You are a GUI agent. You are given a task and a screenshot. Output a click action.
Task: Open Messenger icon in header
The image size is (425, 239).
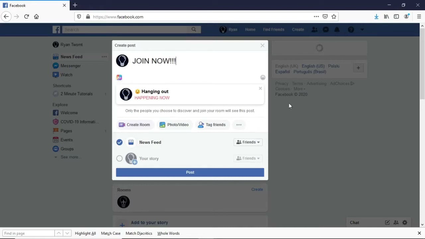coord(326,30)
